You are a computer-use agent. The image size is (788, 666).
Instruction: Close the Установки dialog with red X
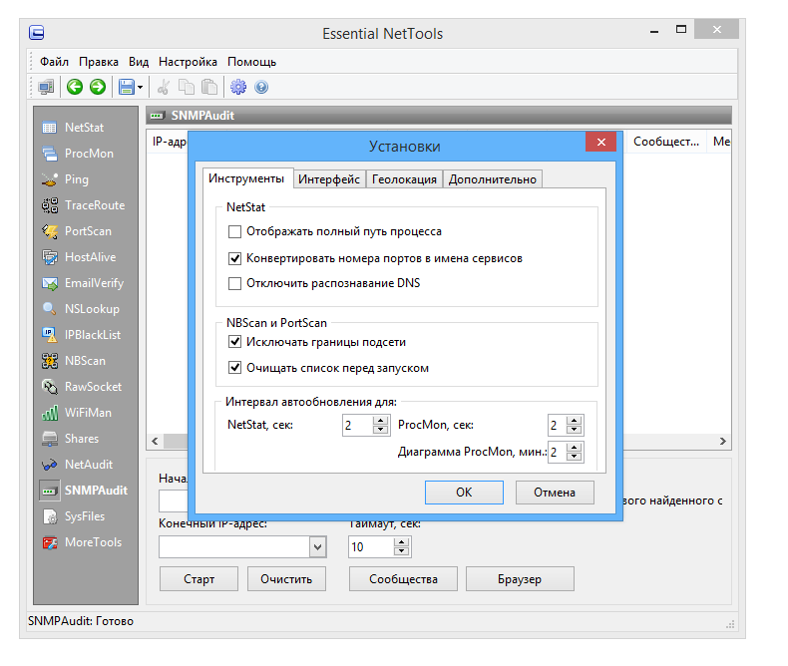601,143
